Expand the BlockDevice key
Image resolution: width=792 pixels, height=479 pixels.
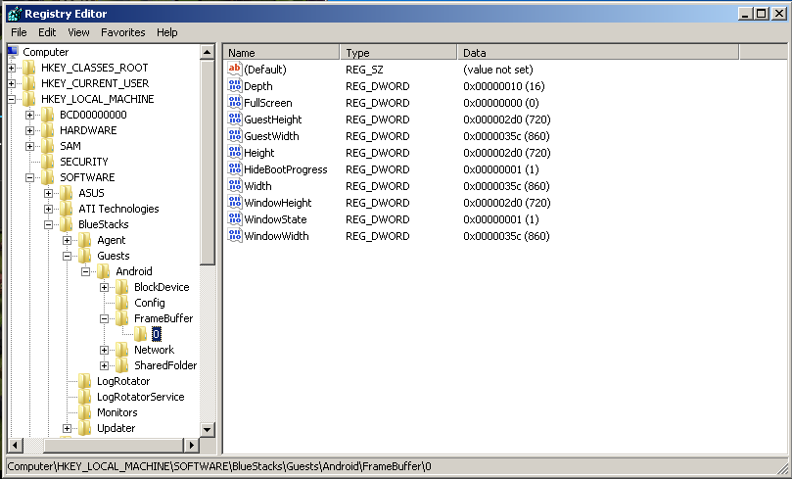104,287
